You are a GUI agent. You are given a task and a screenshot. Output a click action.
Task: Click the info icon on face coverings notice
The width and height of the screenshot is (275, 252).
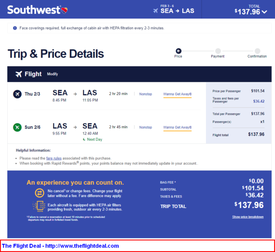click(15, 28)
